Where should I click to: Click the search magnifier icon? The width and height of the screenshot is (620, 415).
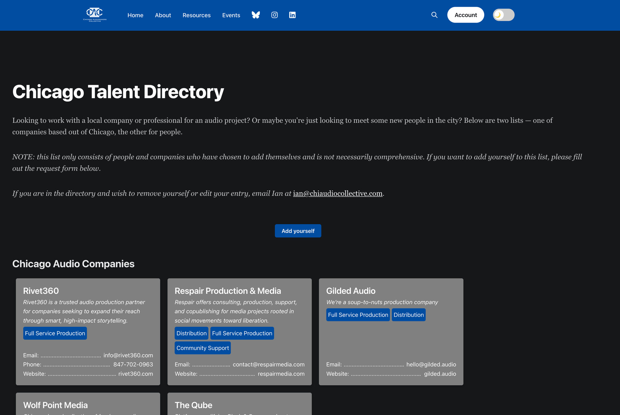coord(434,15)
